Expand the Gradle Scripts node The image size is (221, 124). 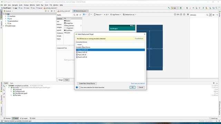coord(3,26)
